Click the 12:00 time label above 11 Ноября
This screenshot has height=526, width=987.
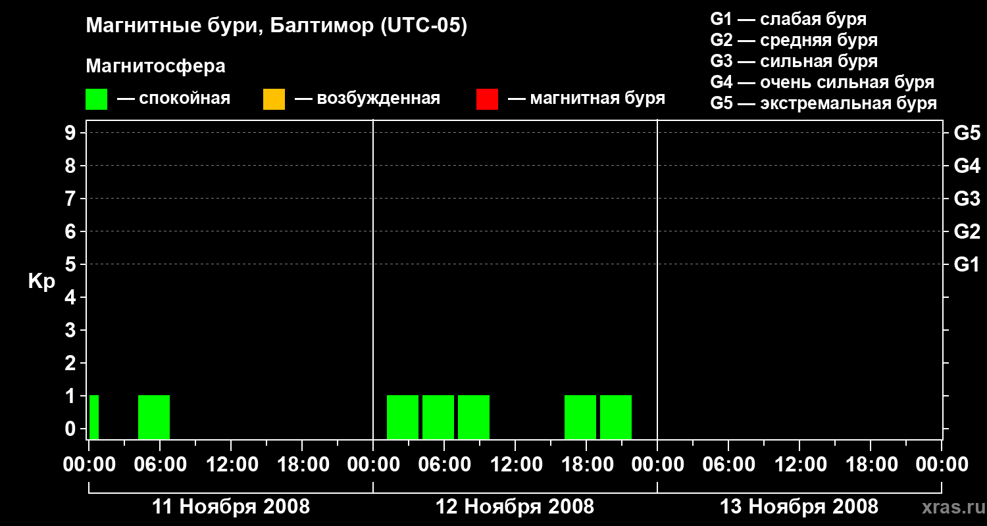pos(232,465)
